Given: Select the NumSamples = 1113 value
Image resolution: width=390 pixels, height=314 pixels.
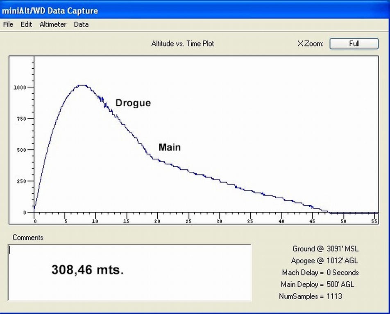Looking at the screenshot, I should pos(334,296).
